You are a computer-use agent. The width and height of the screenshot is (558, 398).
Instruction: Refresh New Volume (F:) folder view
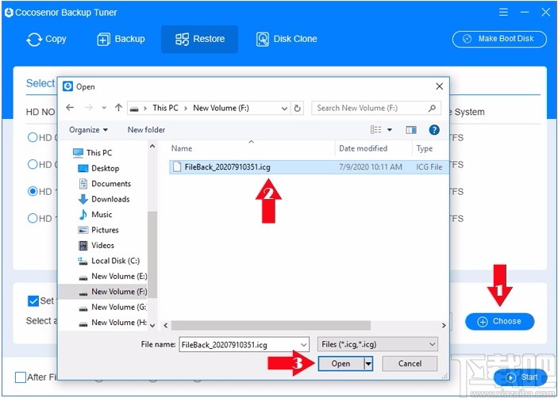(x=298, y=109)
